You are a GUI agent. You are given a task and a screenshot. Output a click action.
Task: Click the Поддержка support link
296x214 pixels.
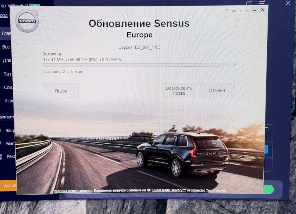pyautogui.click(x=236, y=10)
